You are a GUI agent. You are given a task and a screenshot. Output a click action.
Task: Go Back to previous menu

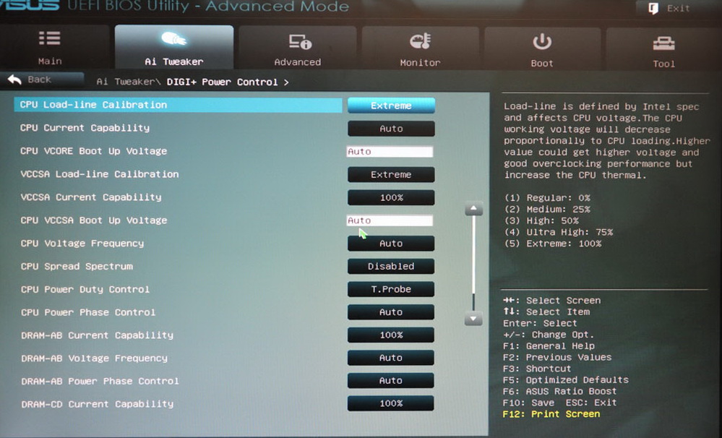click(x=42, y=80)
